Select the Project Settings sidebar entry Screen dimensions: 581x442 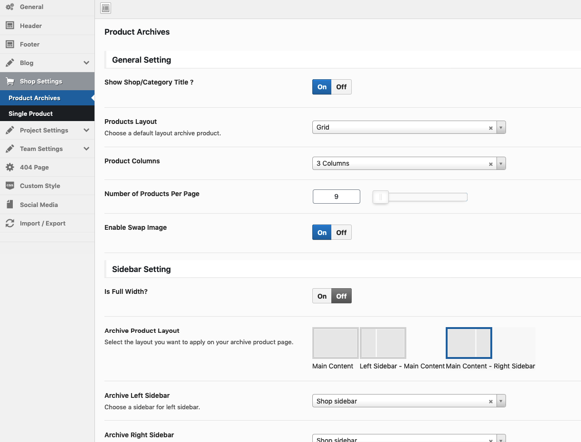coord(44,130)
